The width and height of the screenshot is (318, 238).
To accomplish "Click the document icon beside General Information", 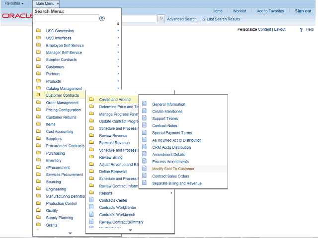I will pyautogui.click(x=145, y=104).
